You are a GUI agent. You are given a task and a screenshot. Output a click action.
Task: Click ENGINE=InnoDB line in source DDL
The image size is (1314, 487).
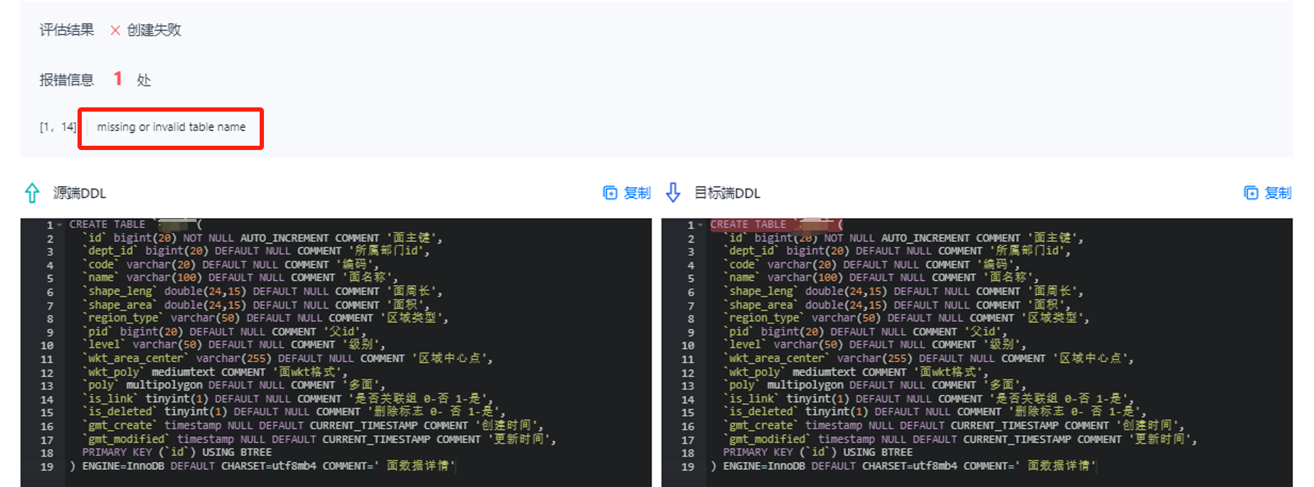(x=262, y=466)
